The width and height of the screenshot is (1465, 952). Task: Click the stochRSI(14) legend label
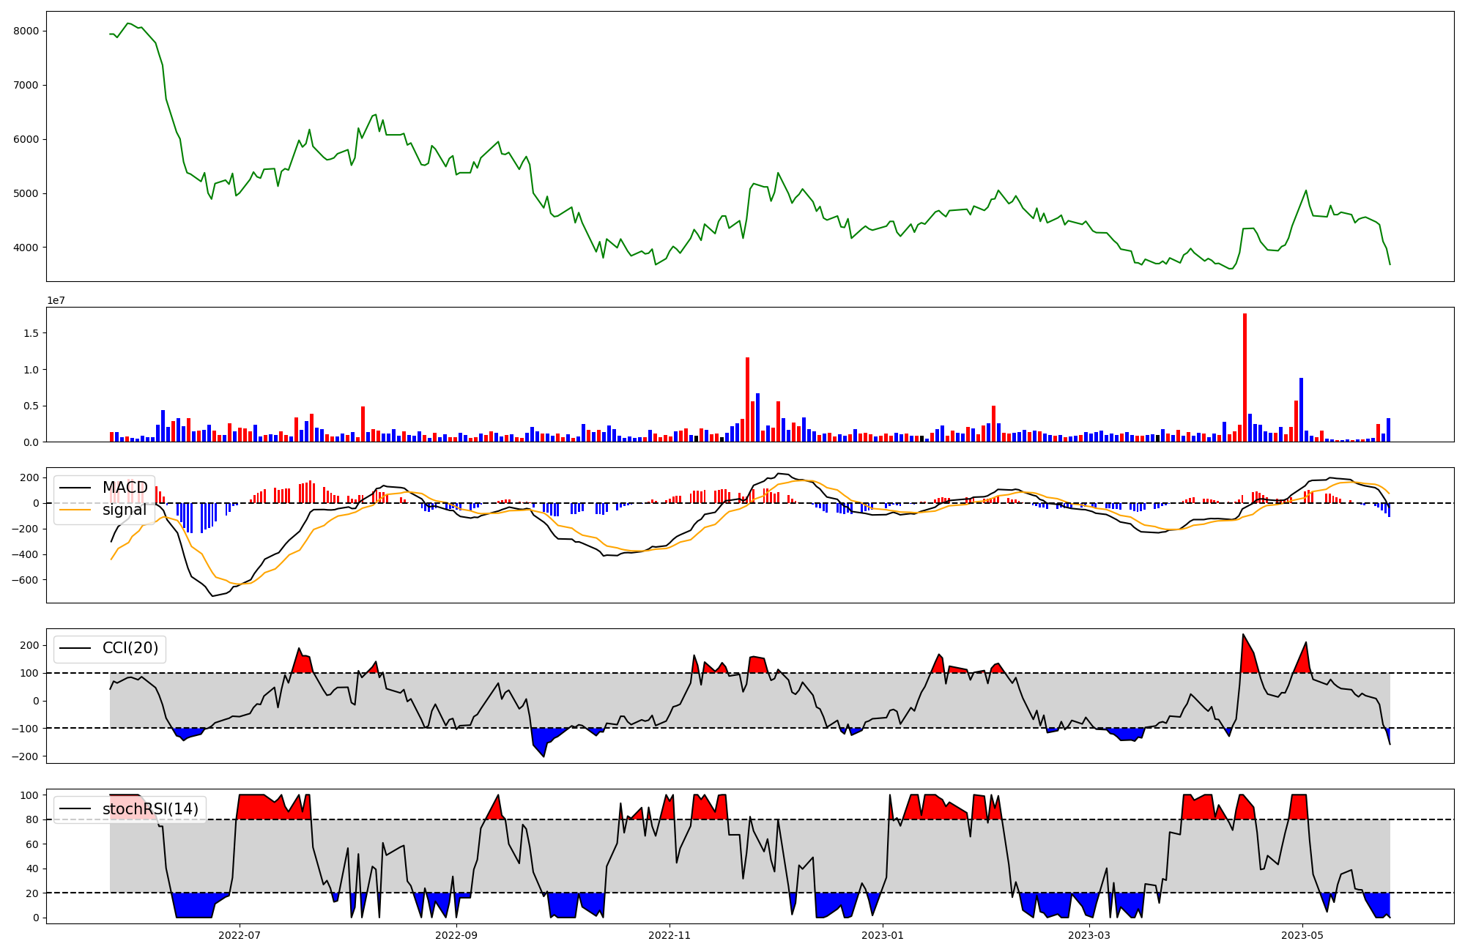[150, 808]
